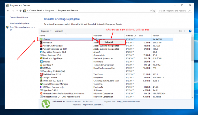Image resolution: width=198 pixels, height=115 pixels.
Task: Open recent locations dropdown arrow
Action: tap(17, 11)
